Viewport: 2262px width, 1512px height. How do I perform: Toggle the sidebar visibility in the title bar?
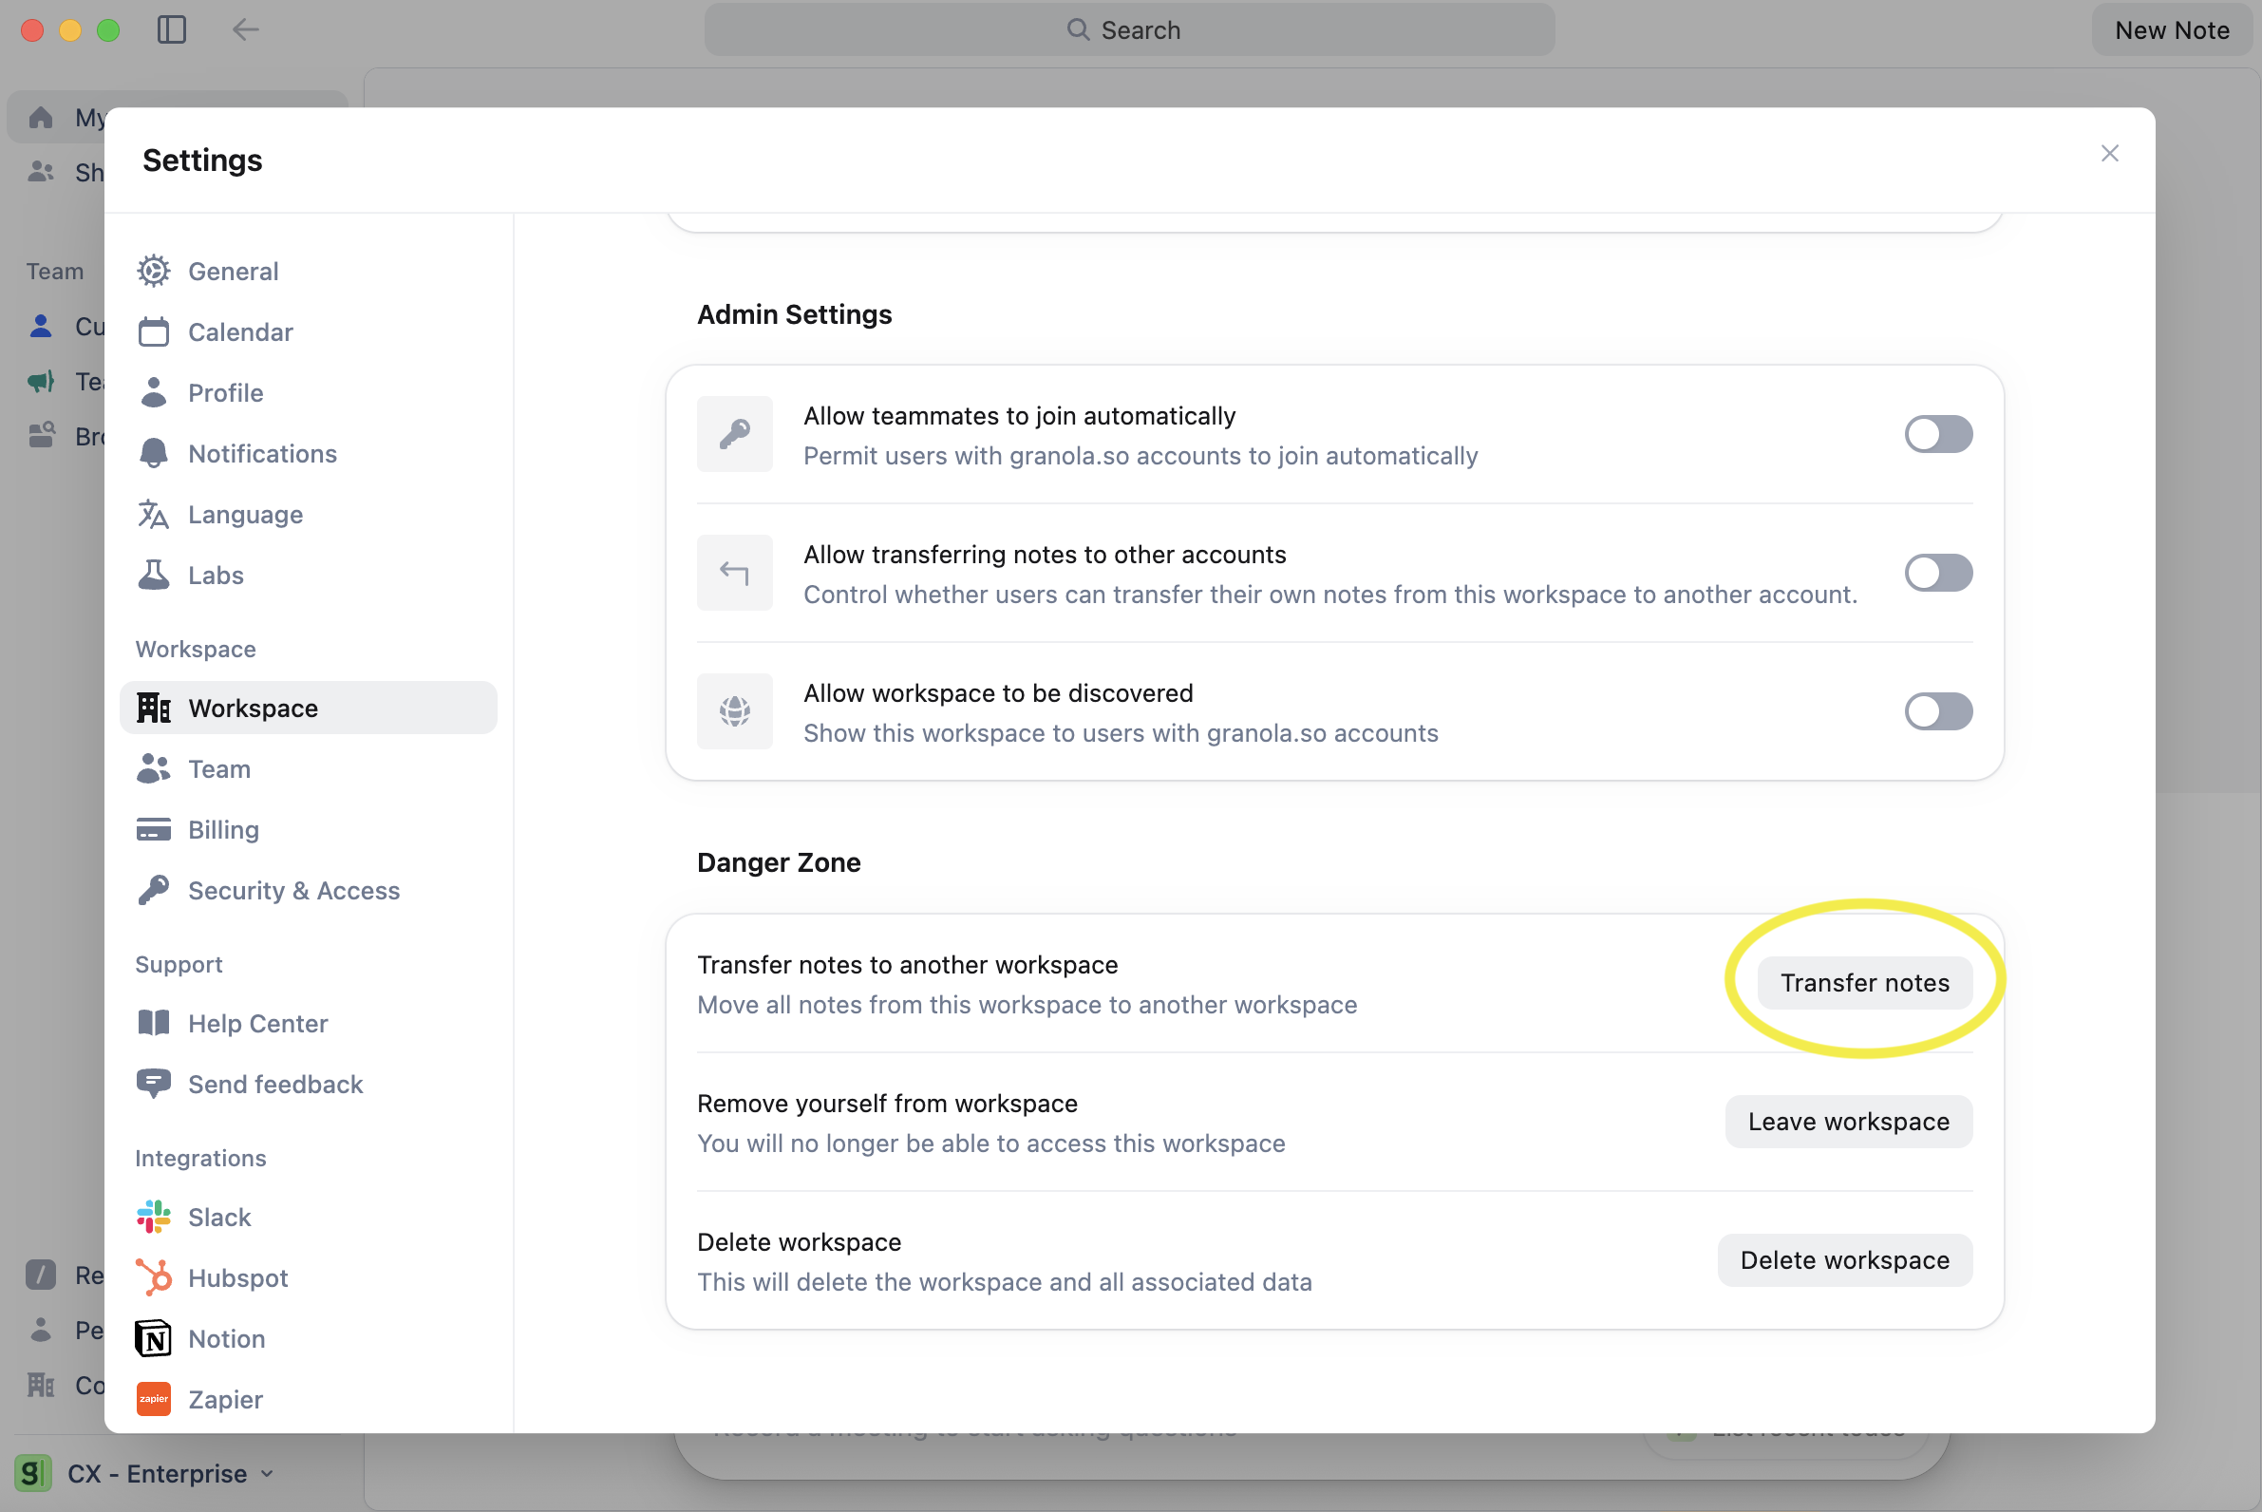pyautogui.click(x=172, y=29)
